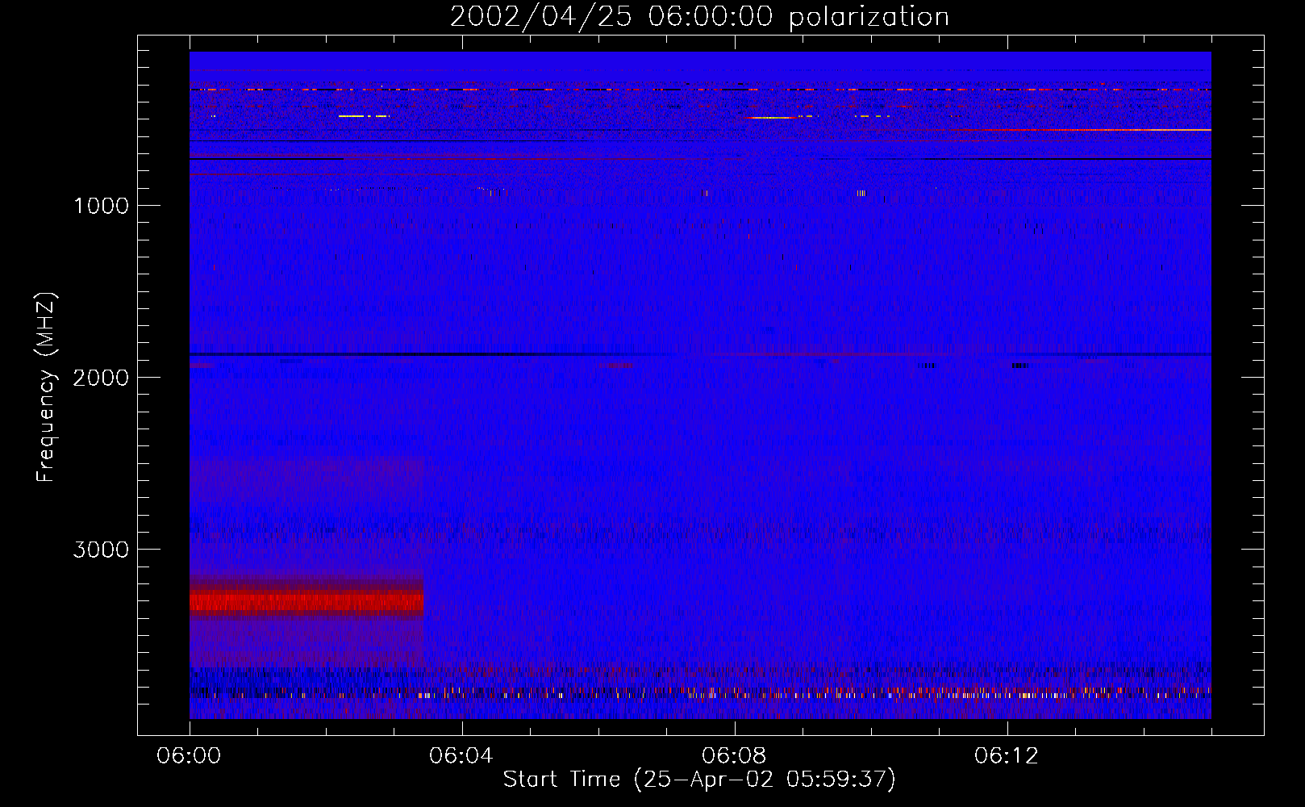
Task: Click the "Frequency (MHZ)" axis label
Action: point(46,387)
